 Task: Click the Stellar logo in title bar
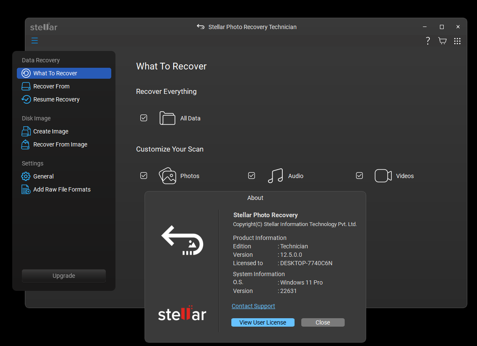tap(44, 27)
